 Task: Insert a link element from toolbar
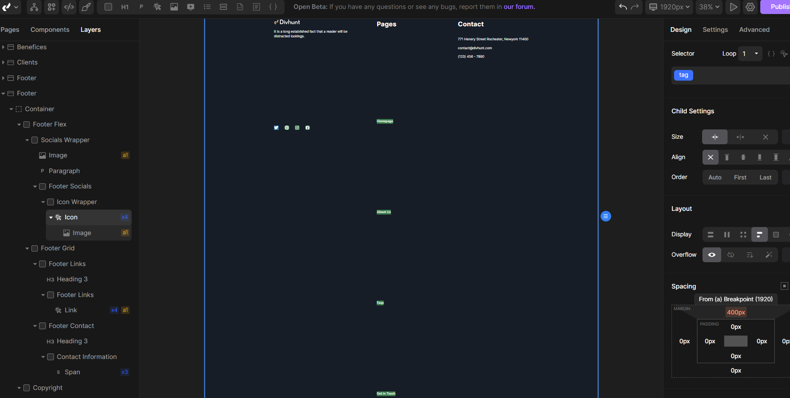pos(158,7)
